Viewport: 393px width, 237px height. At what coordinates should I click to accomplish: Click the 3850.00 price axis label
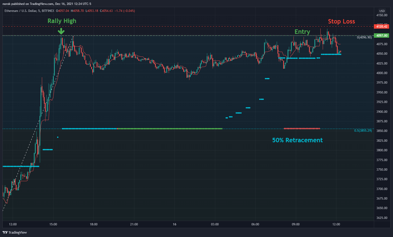click(382, 131)
